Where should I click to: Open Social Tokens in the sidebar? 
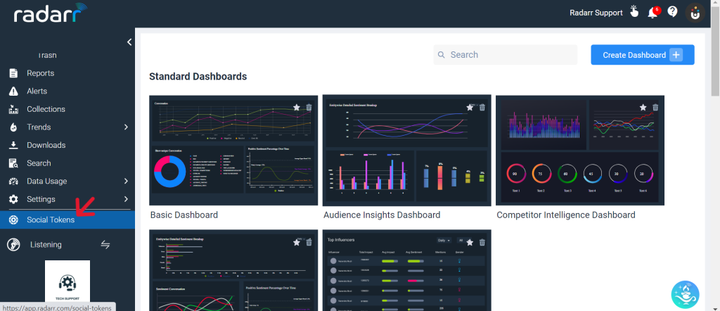[67, 220]
